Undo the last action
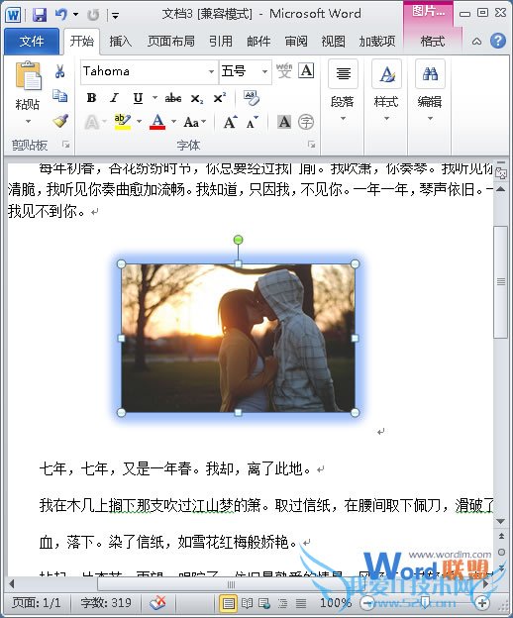 tap(61, 15)
